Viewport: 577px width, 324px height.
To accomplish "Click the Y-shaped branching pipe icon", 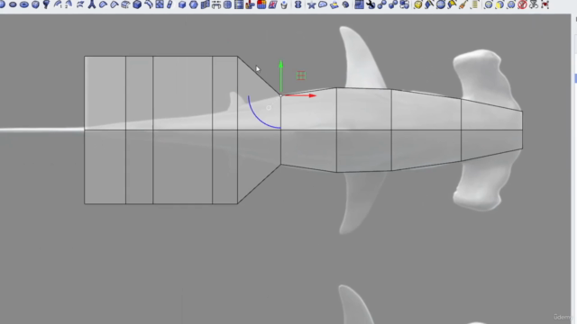I will tap(92, 4).
